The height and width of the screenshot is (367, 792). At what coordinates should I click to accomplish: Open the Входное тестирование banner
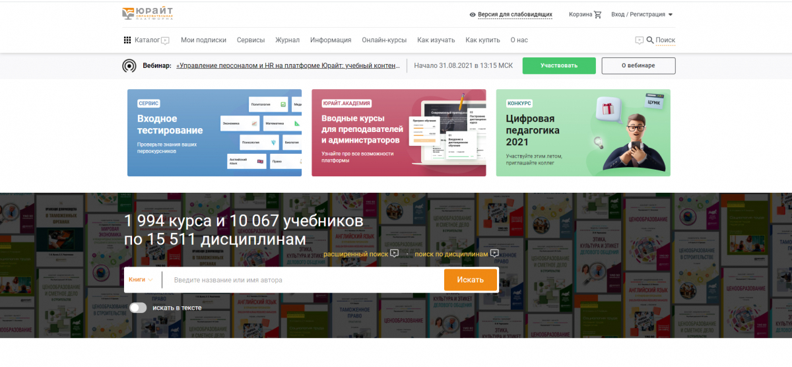[x=214, y=133]
